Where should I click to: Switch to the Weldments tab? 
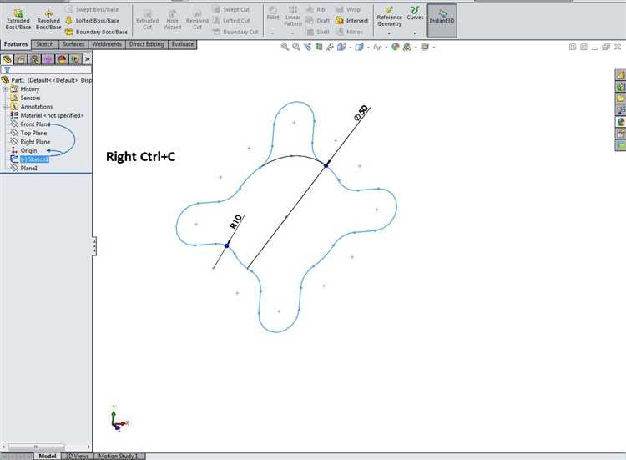pos(107,44)
